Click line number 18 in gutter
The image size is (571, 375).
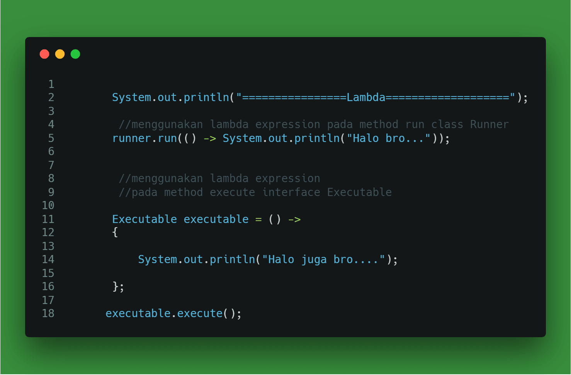point(48,314)
